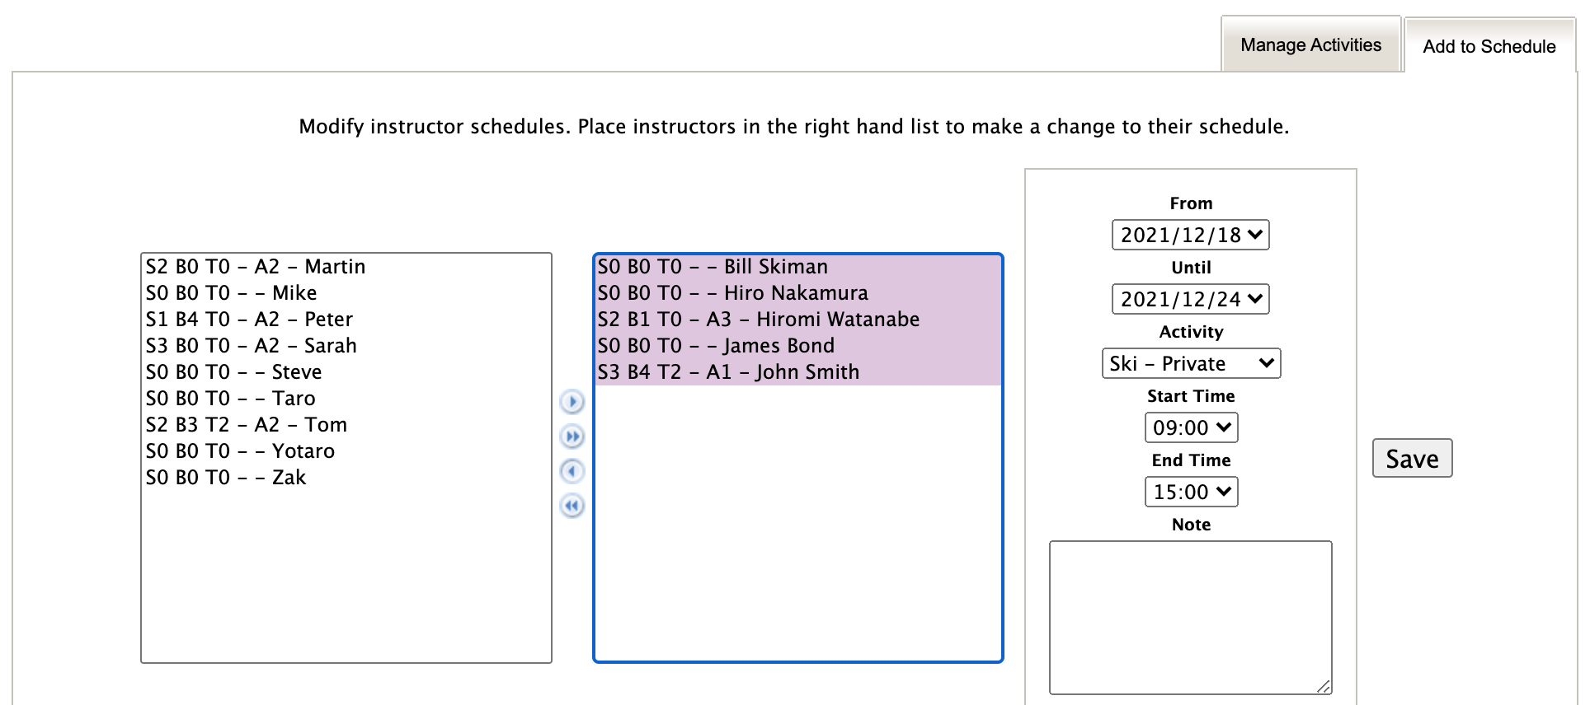This screenshot has width=1590, height=705.
Task: Open the End Time dropdown
Action: coord(1190,492)
